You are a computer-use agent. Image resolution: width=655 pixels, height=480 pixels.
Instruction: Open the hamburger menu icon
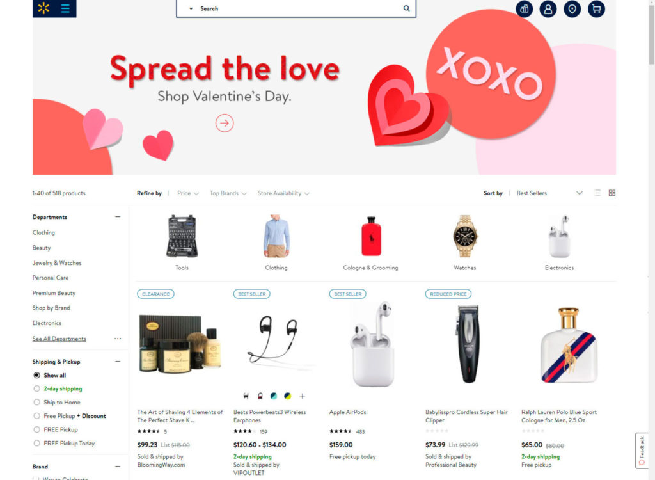coord(65,8)
